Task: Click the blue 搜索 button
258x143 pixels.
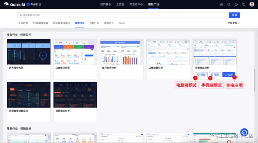Action: (234, 15)
